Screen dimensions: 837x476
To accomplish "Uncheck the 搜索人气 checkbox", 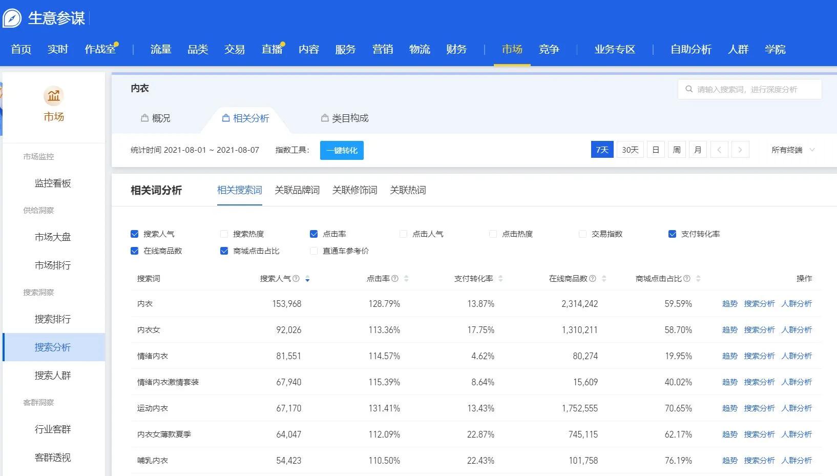I will [135, 234].
